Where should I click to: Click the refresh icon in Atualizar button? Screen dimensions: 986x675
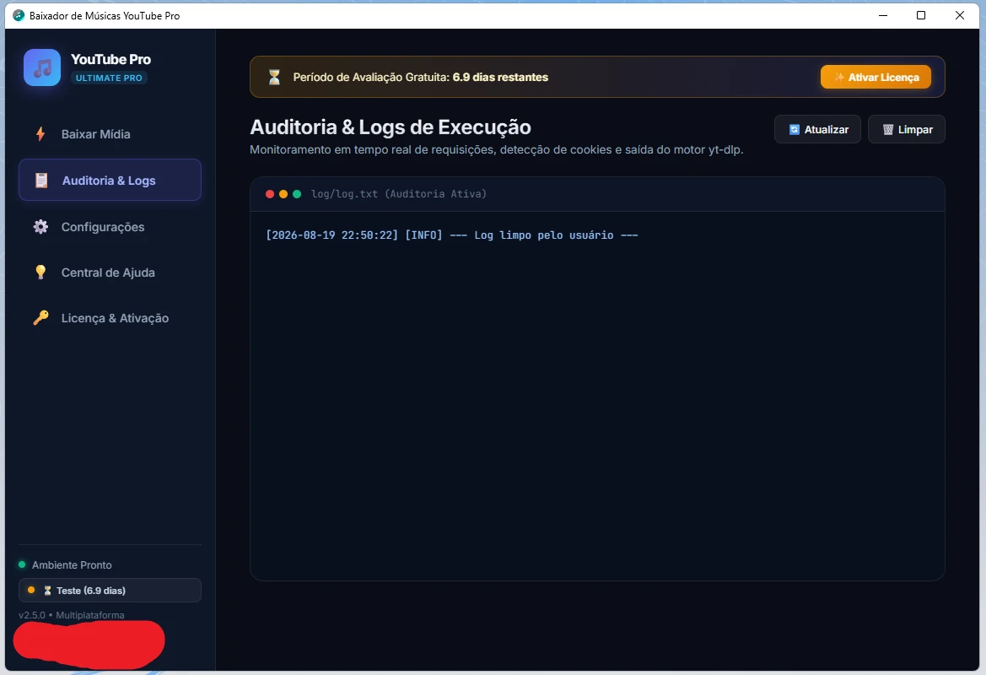[x=795, y=130]
